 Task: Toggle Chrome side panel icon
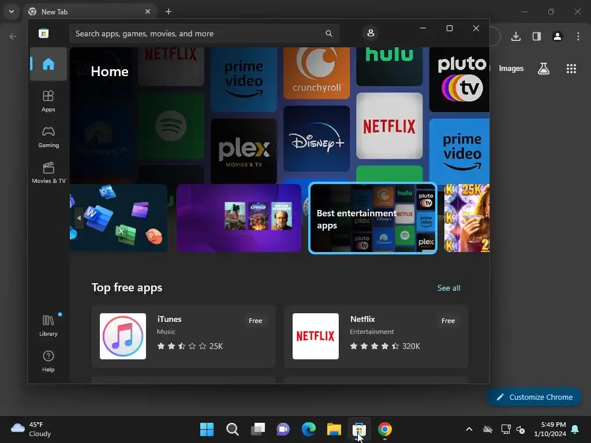click(x=537, y=36)
